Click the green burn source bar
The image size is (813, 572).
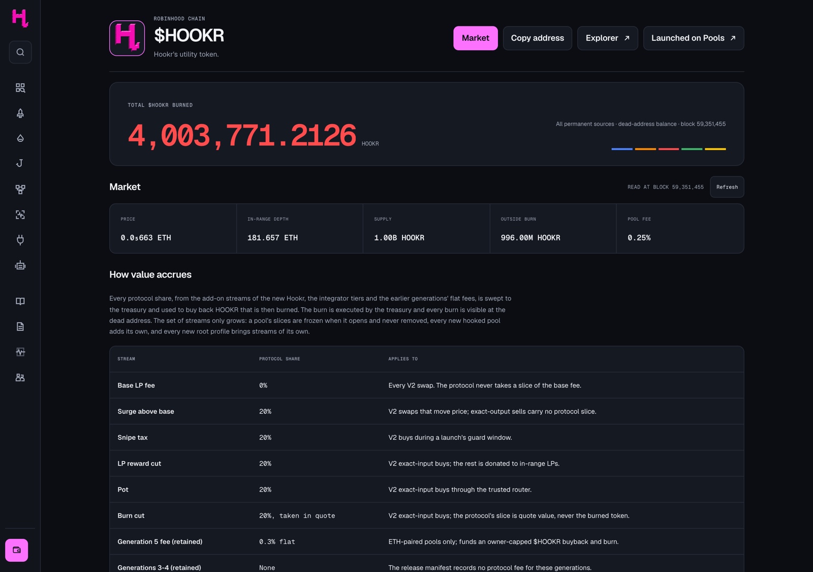(x=692, y=149)
